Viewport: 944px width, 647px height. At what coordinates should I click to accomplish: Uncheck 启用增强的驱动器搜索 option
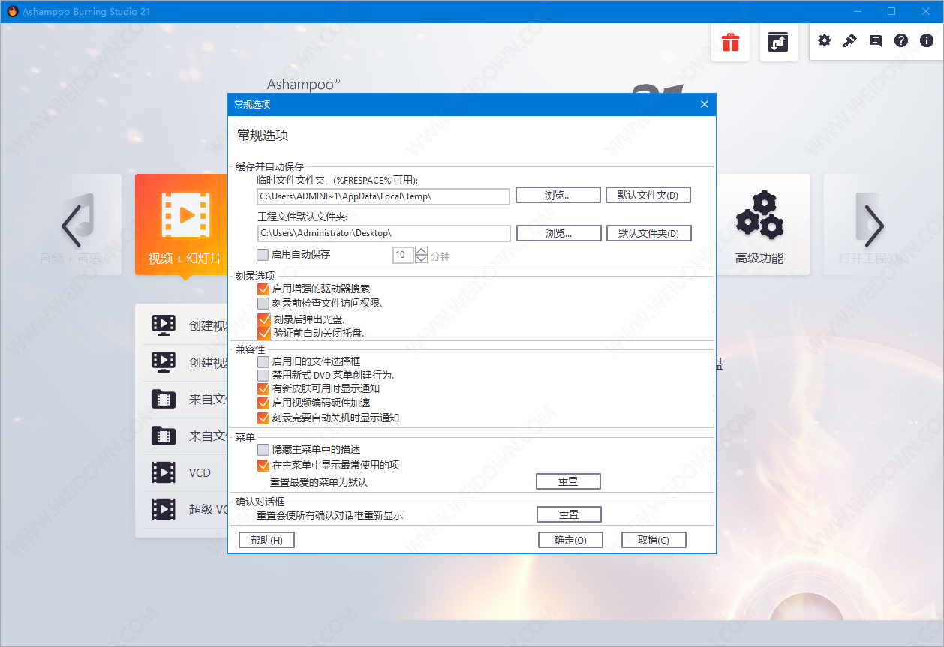pos(263,289)
